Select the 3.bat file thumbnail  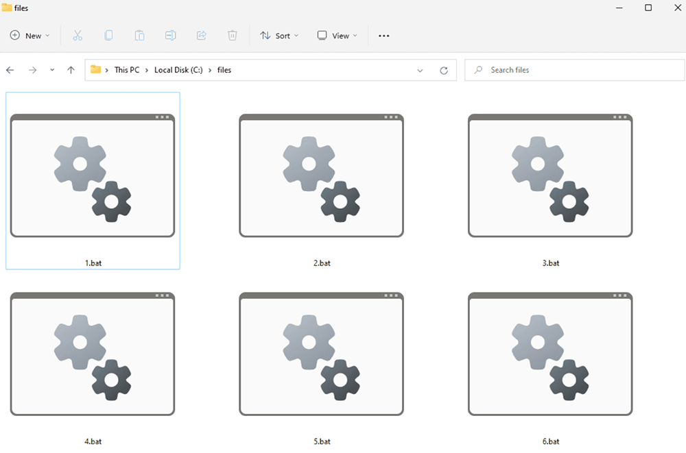pos(550,176)
